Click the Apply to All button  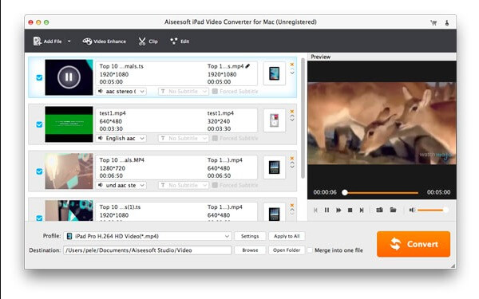click(287, 236)
